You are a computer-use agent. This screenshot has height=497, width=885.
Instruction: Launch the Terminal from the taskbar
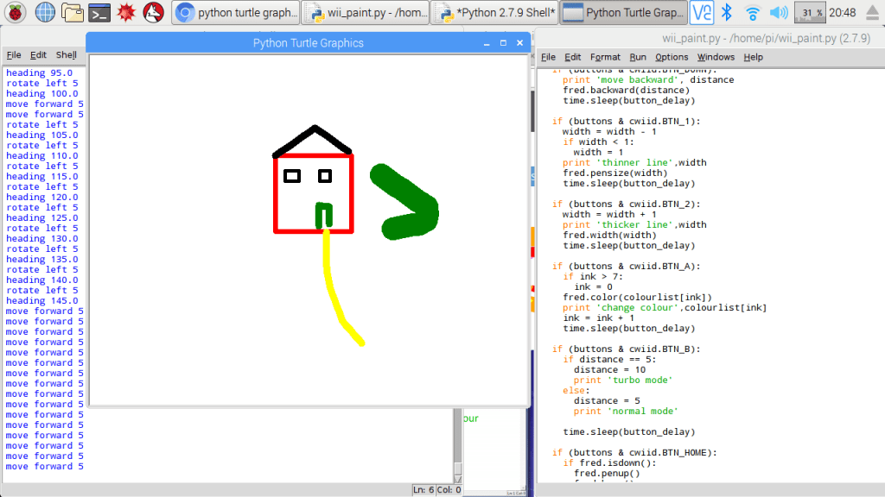pyautogui.click(x=99, y=13)
